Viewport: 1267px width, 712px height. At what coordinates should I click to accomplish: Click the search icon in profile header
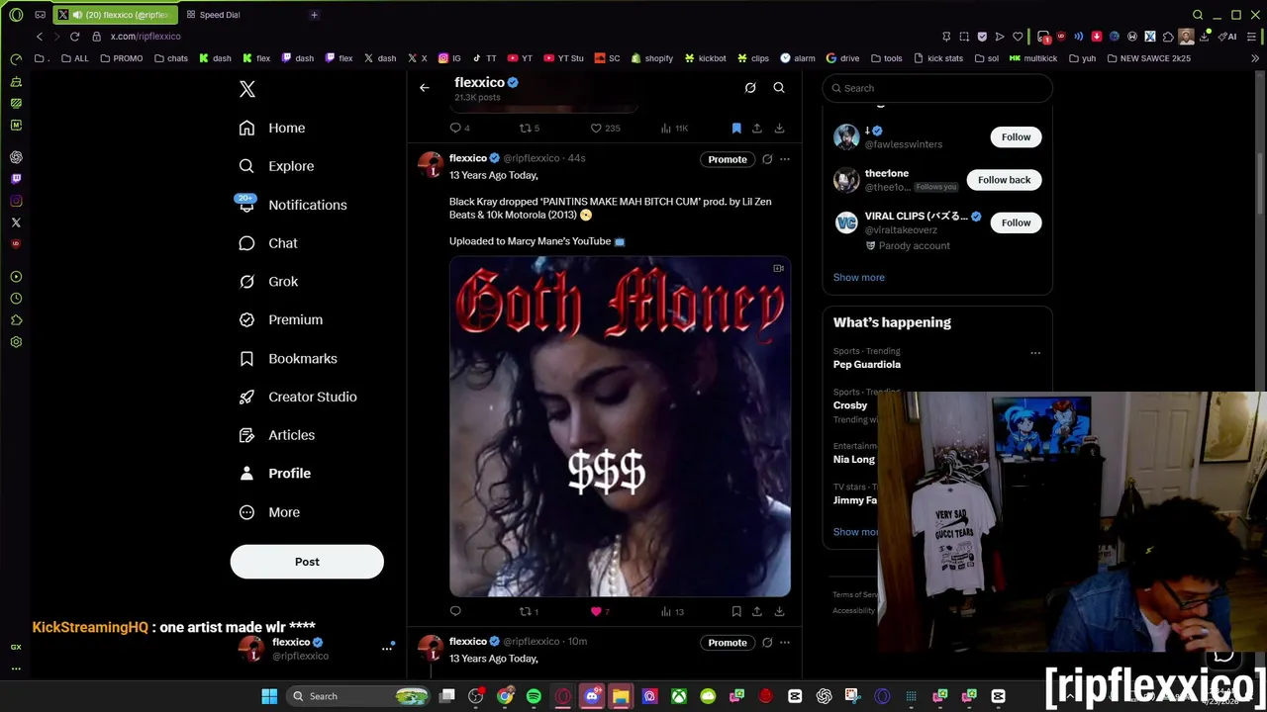[x=779, y=88]
